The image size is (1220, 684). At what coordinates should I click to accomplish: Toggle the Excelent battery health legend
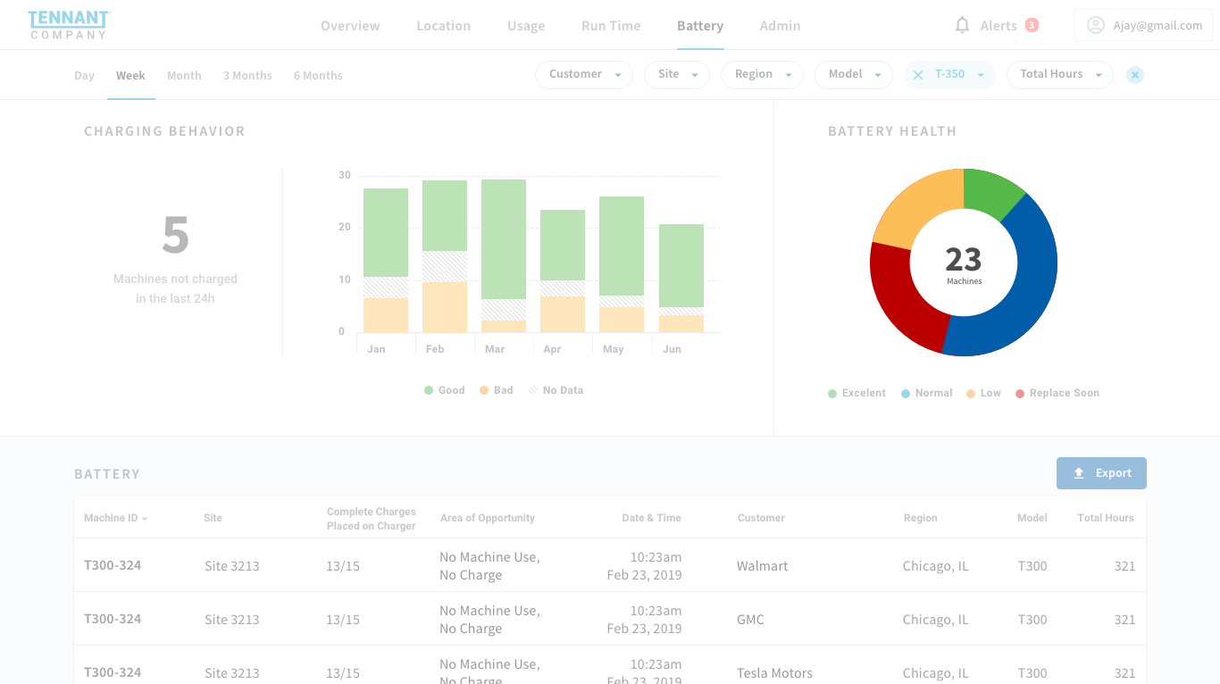point(857,393)
